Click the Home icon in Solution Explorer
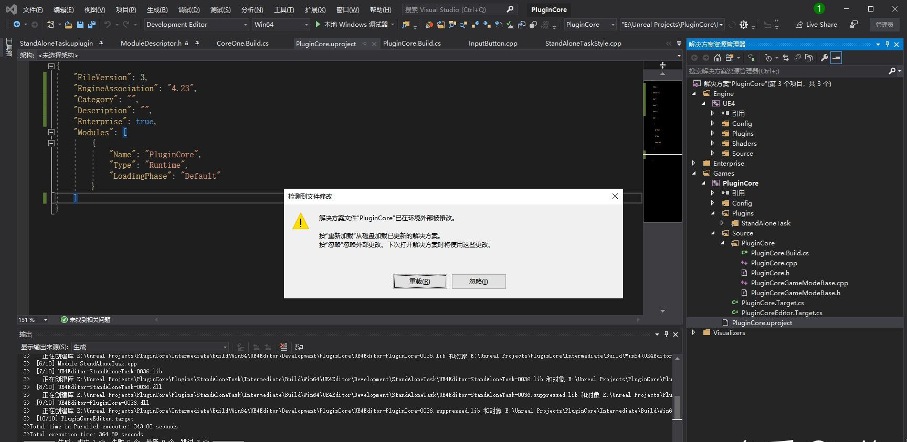 [x=718, y=58]
